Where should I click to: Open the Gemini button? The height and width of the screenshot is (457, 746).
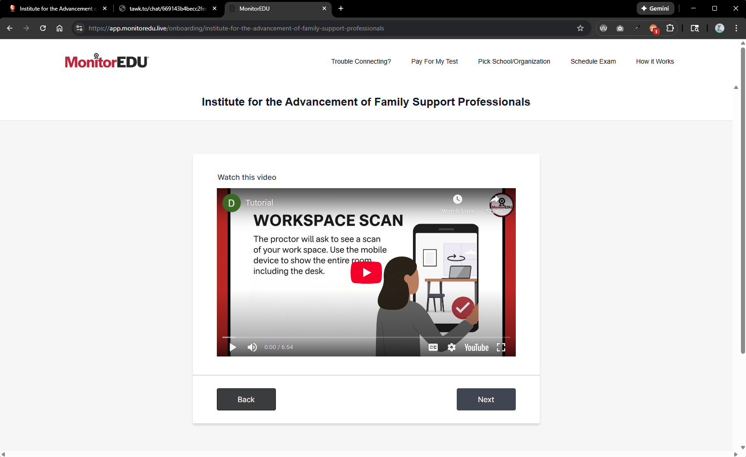coord(656,8)
